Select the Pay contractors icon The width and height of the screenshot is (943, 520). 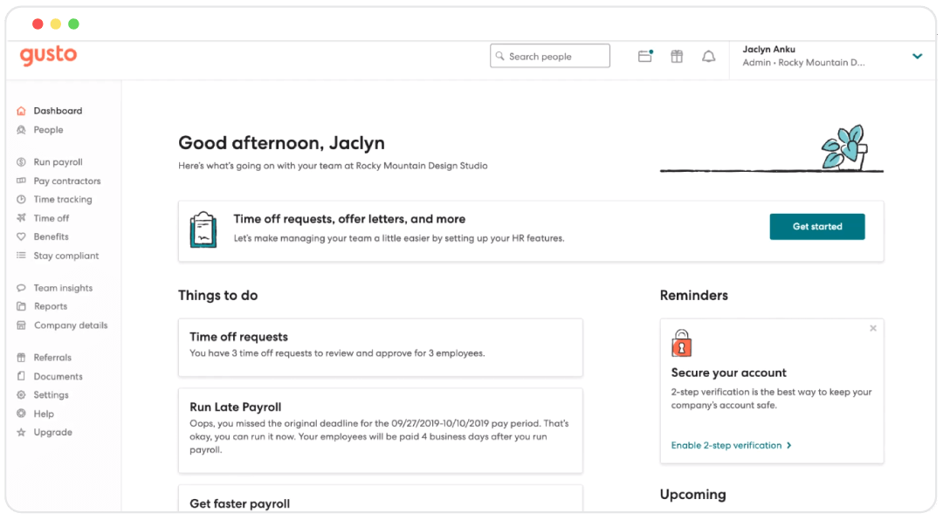[19, 181]
